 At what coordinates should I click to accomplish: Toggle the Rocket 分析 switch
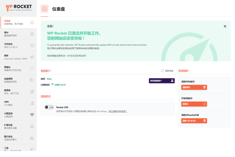pos(49,107)
